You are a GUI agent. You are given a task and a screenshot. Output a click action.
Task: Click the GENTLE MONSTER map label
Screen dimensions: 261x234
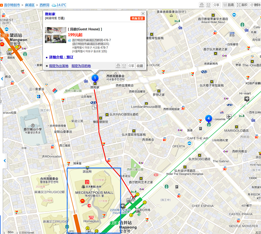[243, 226]
